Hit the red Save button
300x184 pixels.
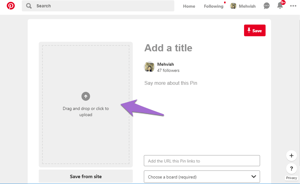coord(255,30)
